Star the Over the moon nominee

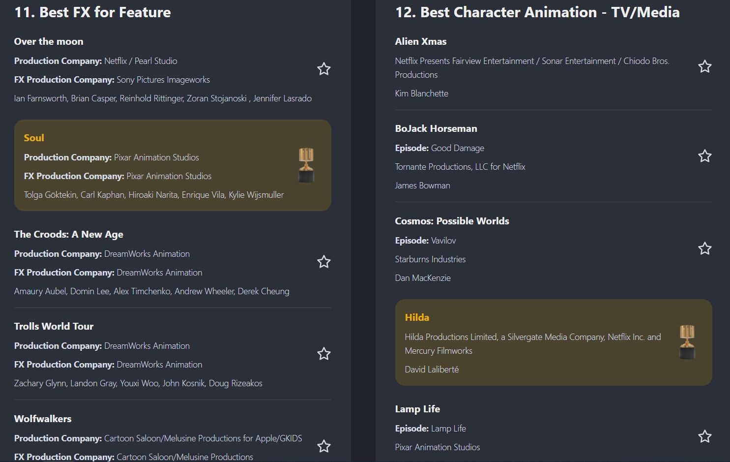coord(323,69)
